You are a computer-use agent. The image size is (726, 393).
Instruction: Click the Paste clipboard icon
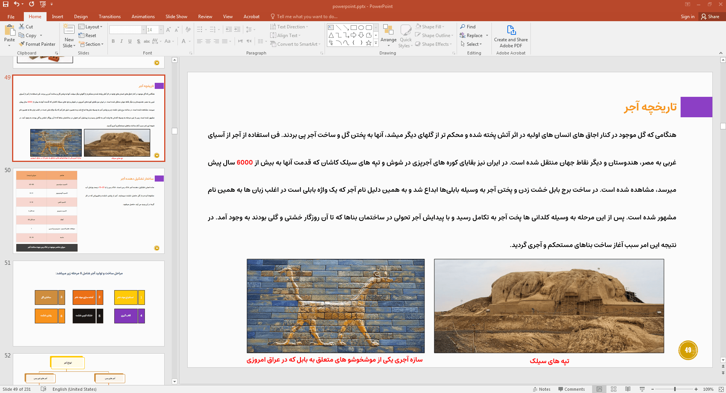coord(9,30)
